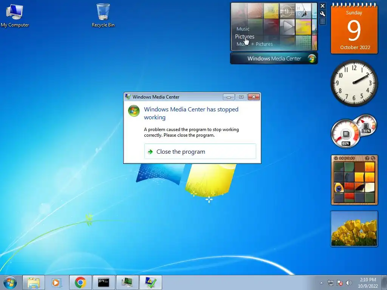Screen dimensions: 387x290
Task: Click the volume speaker tray icon
Action: pos(349,283)
